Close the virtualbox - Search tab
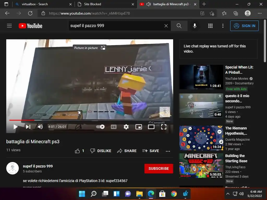 pyautogui.click(x=70, y=4)
